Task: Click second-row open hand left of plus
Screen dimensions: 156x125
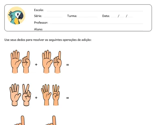Action: pyautogui.click(x=15, y=95)
